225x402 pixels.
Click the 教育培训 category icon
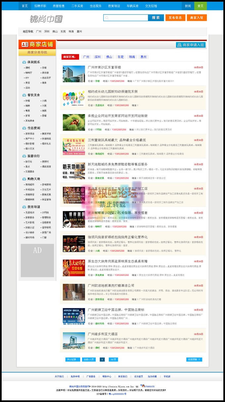click(x=24, y=207)
